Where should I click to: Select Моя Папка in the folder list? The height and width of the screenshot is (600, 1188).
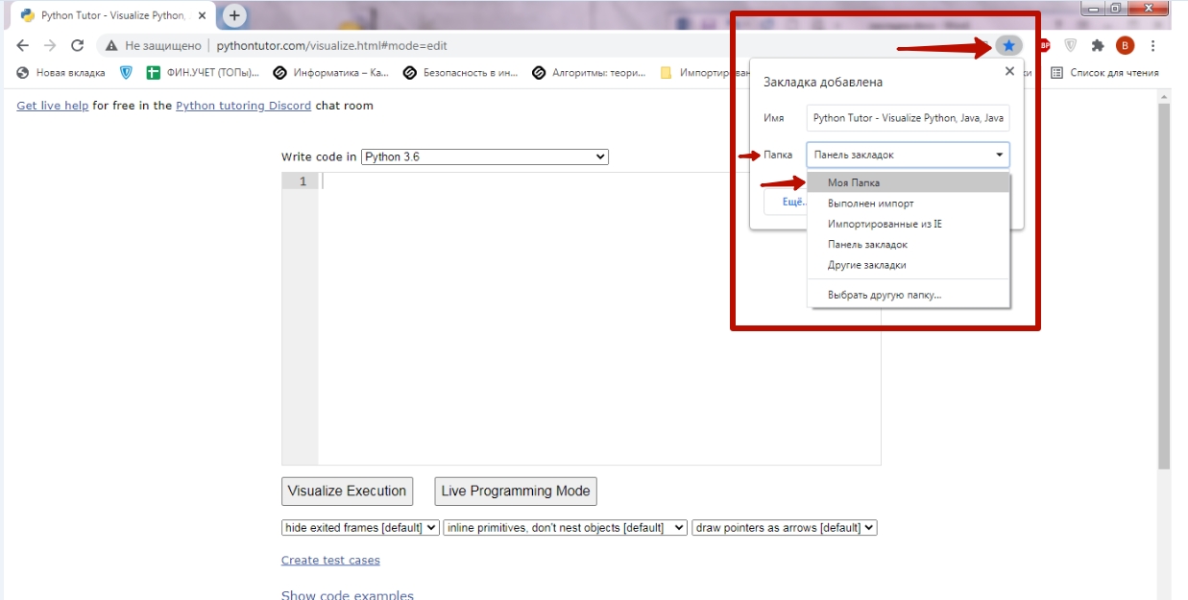(854, 182)
